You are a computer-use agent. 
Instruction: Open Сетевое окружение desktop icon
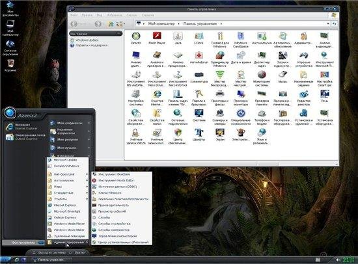pos(10,48)
